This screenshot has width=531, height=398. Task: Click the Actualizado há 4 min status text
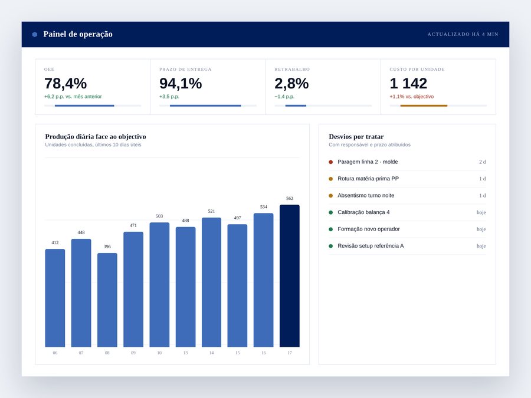point(463,34)
